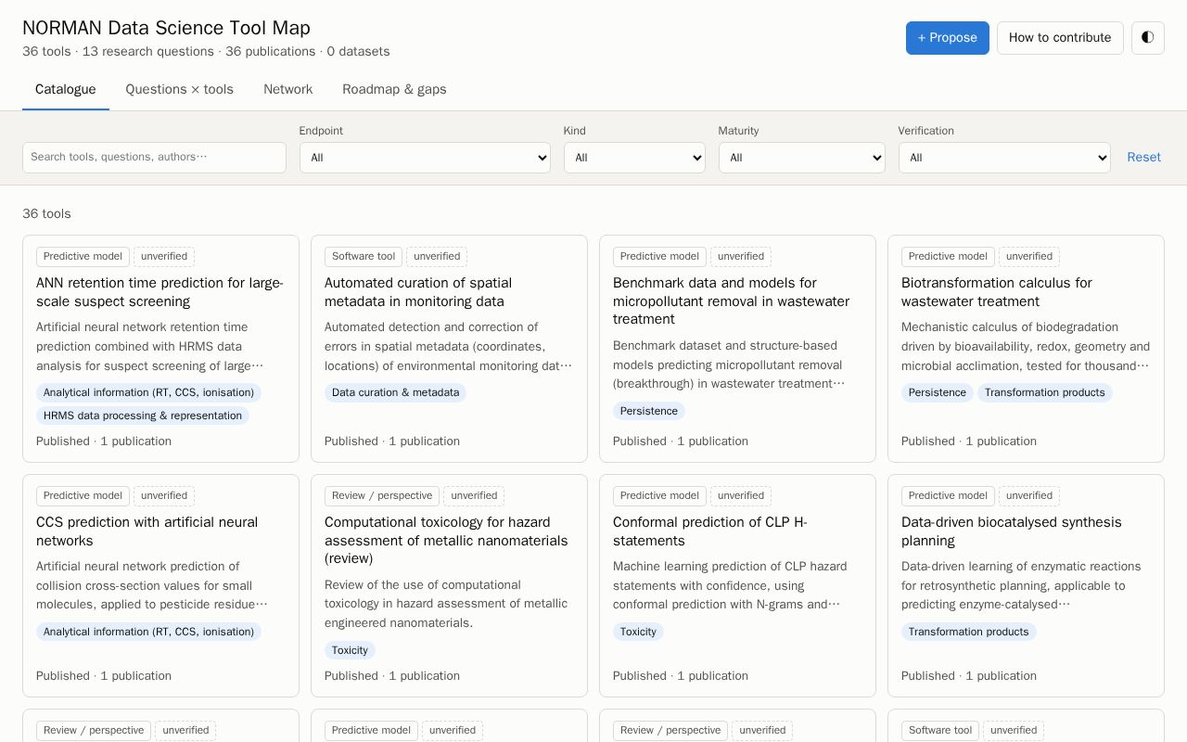Screen dimensions: 1187x742
Task: Click Review / perspective badge on Computational toxicology card
Action: click(x=382, y=496)
